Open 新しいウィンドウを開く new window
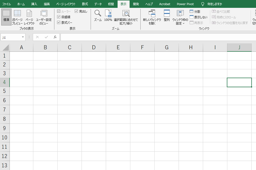 152,13
